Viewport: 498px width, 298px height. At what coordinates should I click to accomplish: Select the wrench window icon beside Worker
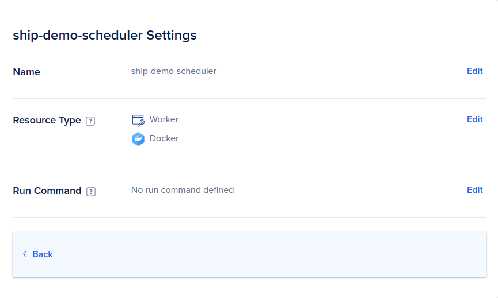tap(138, 121)
